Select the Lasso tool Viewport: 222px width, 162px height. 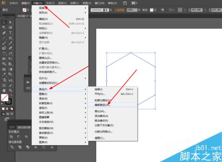(10, 27)
